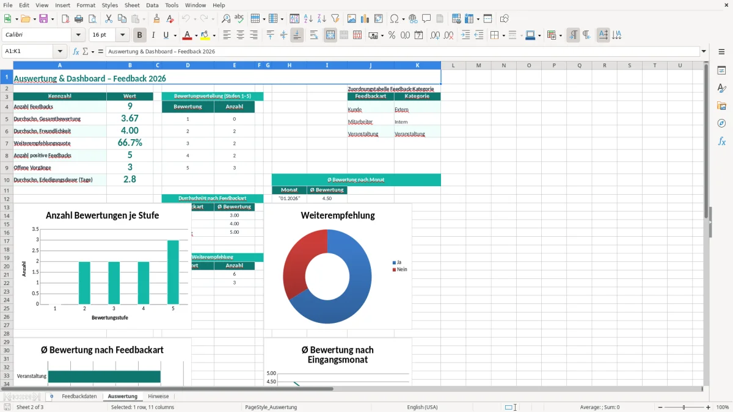
Task: Click the Select Function sigma button
Action: pos(85,51)
